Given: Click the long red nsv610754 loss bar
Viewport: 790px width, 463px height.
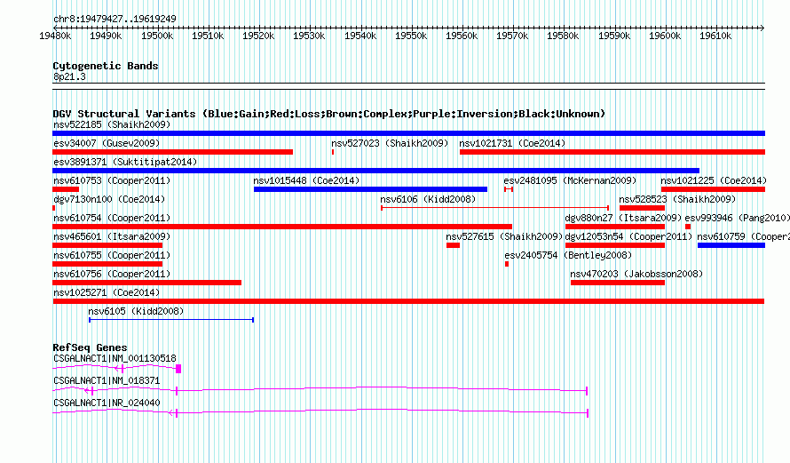Looking at the screenshot, I should click(x=282, y=227).
